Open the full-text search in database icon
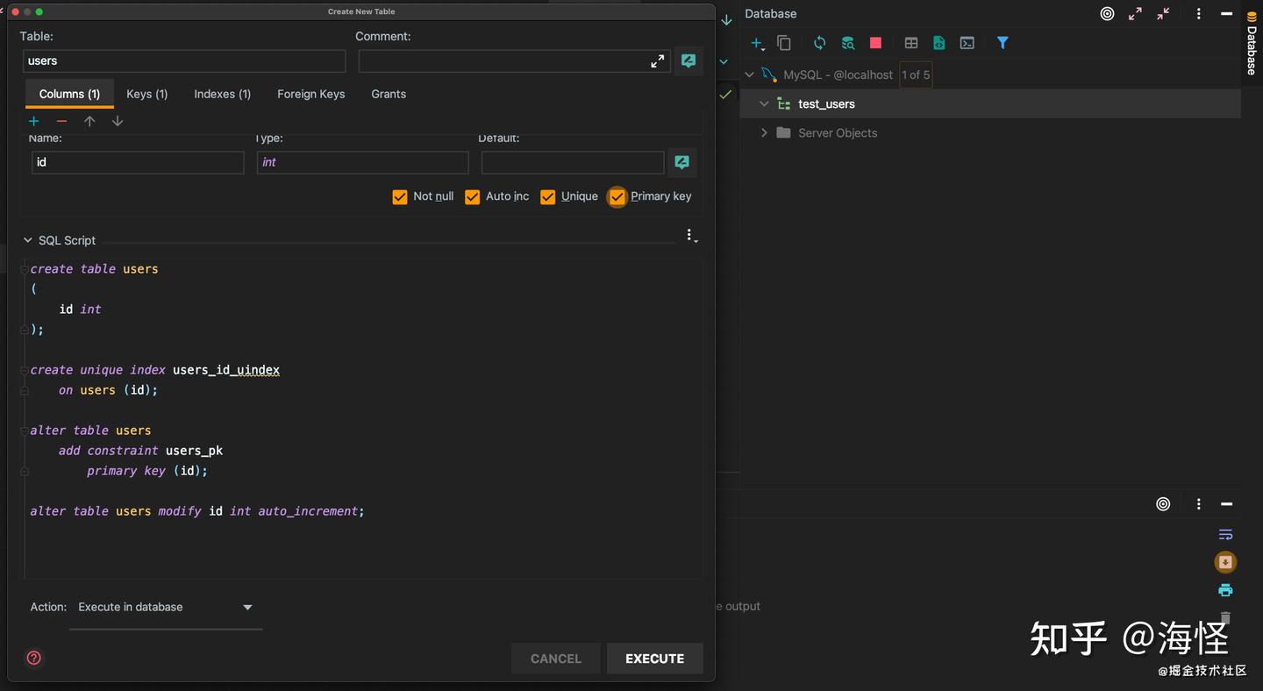This screenshot has height=691, width=1263. tap(847, 42)
